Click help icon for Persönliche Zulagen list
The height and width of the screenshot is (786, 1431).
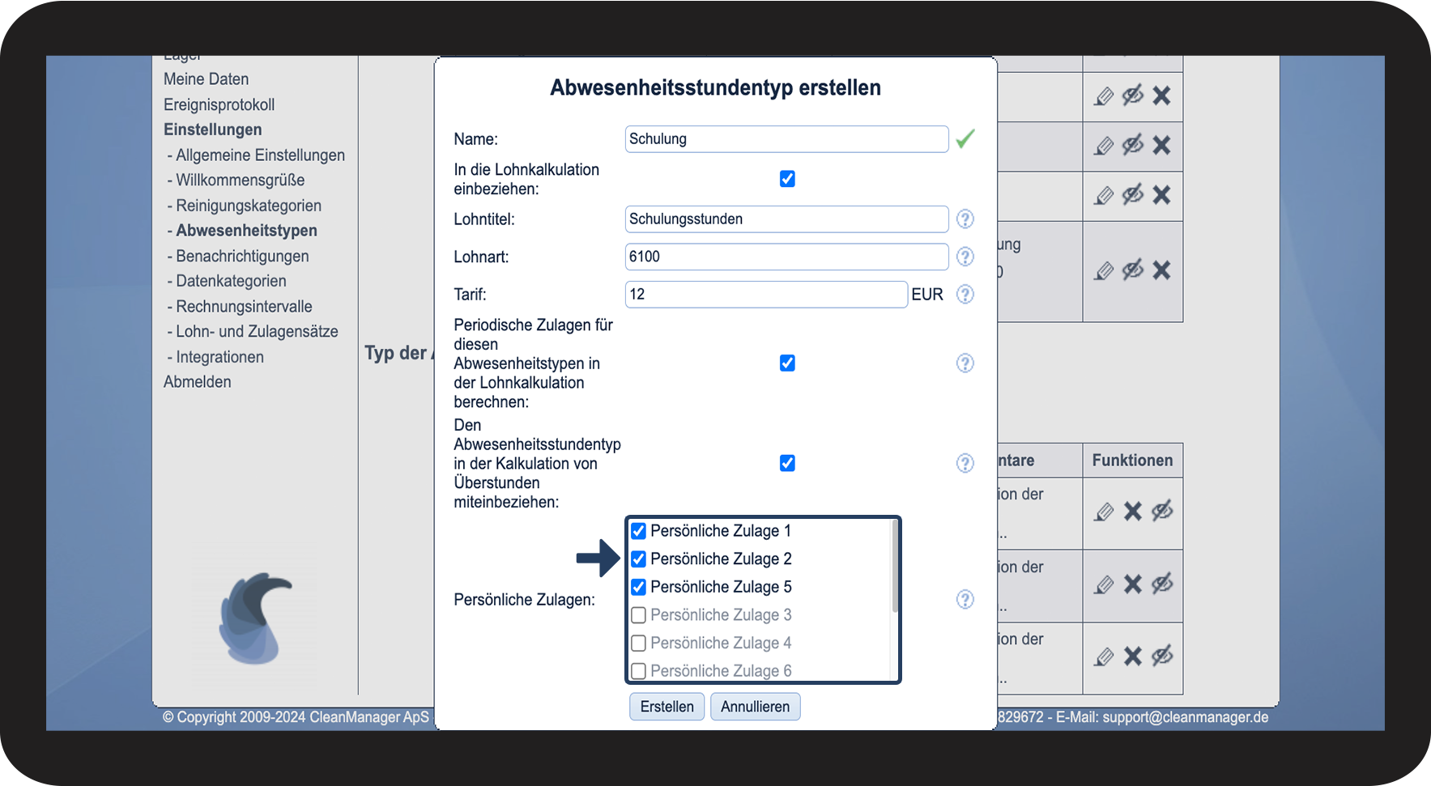pos(965,599)
